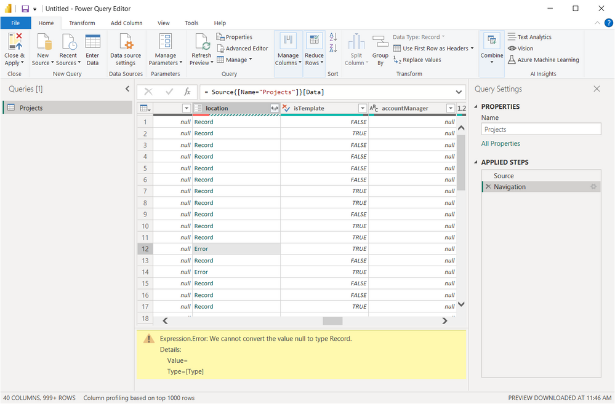
Task: Open the Help question mark icon
Action: point(608,23)
